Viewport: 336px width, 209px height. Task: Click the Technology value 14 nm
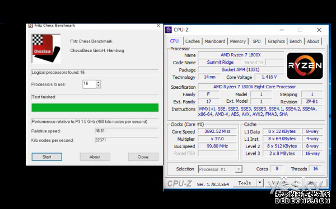209,77
